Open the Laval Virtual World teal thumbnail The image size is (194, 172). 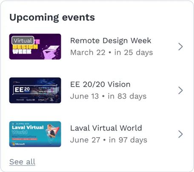tap(35, 134)
